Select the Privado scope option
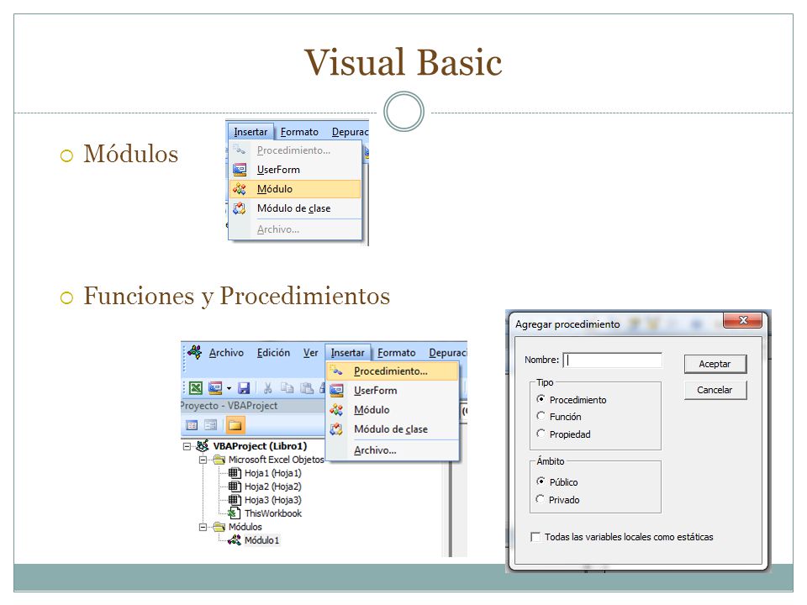807x605 pixels. [540, 499]
